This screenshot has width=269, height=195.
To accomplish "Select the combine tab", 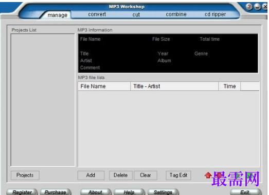I will click(x=176, y=14).
